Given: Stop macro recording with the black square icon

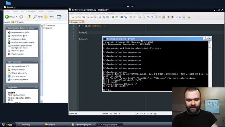Looking at the screenshot, I should point(172,17).
